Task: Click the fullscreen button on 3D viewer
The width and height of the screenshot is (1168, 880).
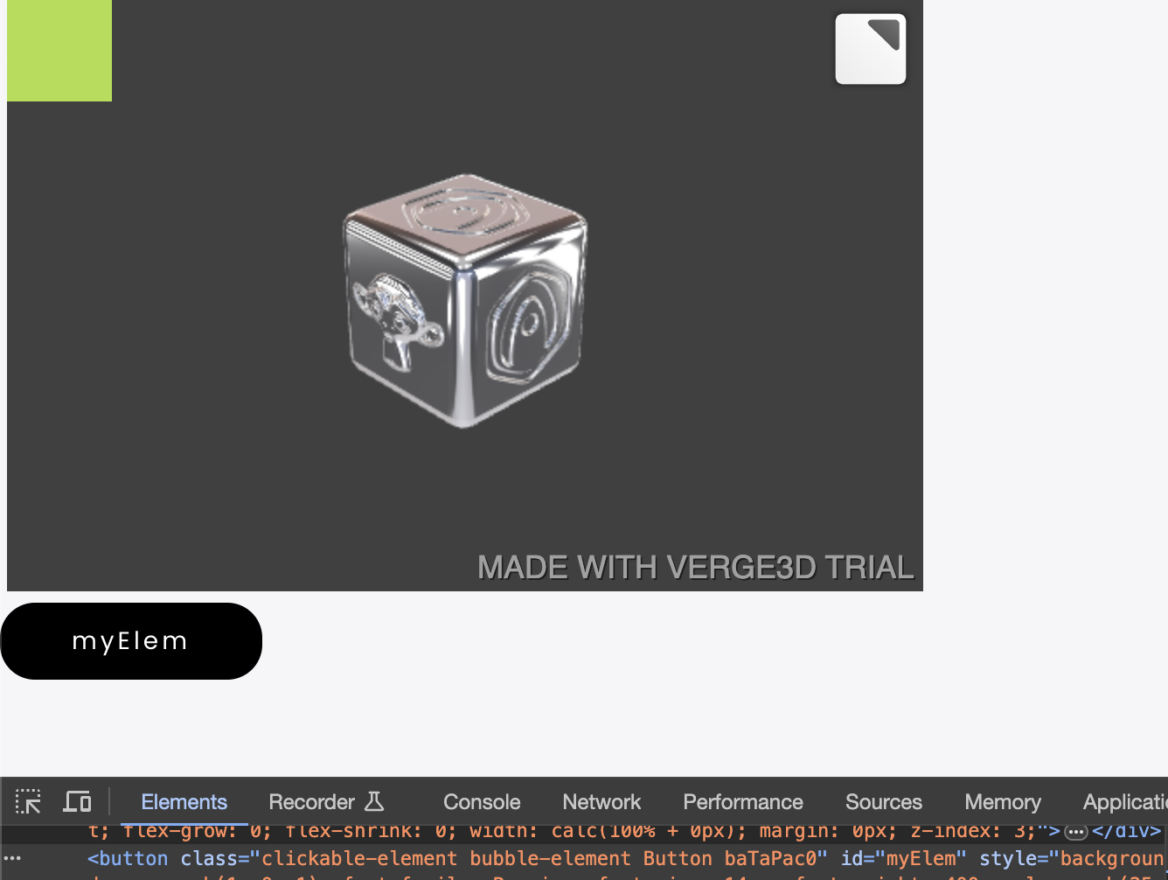Action: click(870, 49)
